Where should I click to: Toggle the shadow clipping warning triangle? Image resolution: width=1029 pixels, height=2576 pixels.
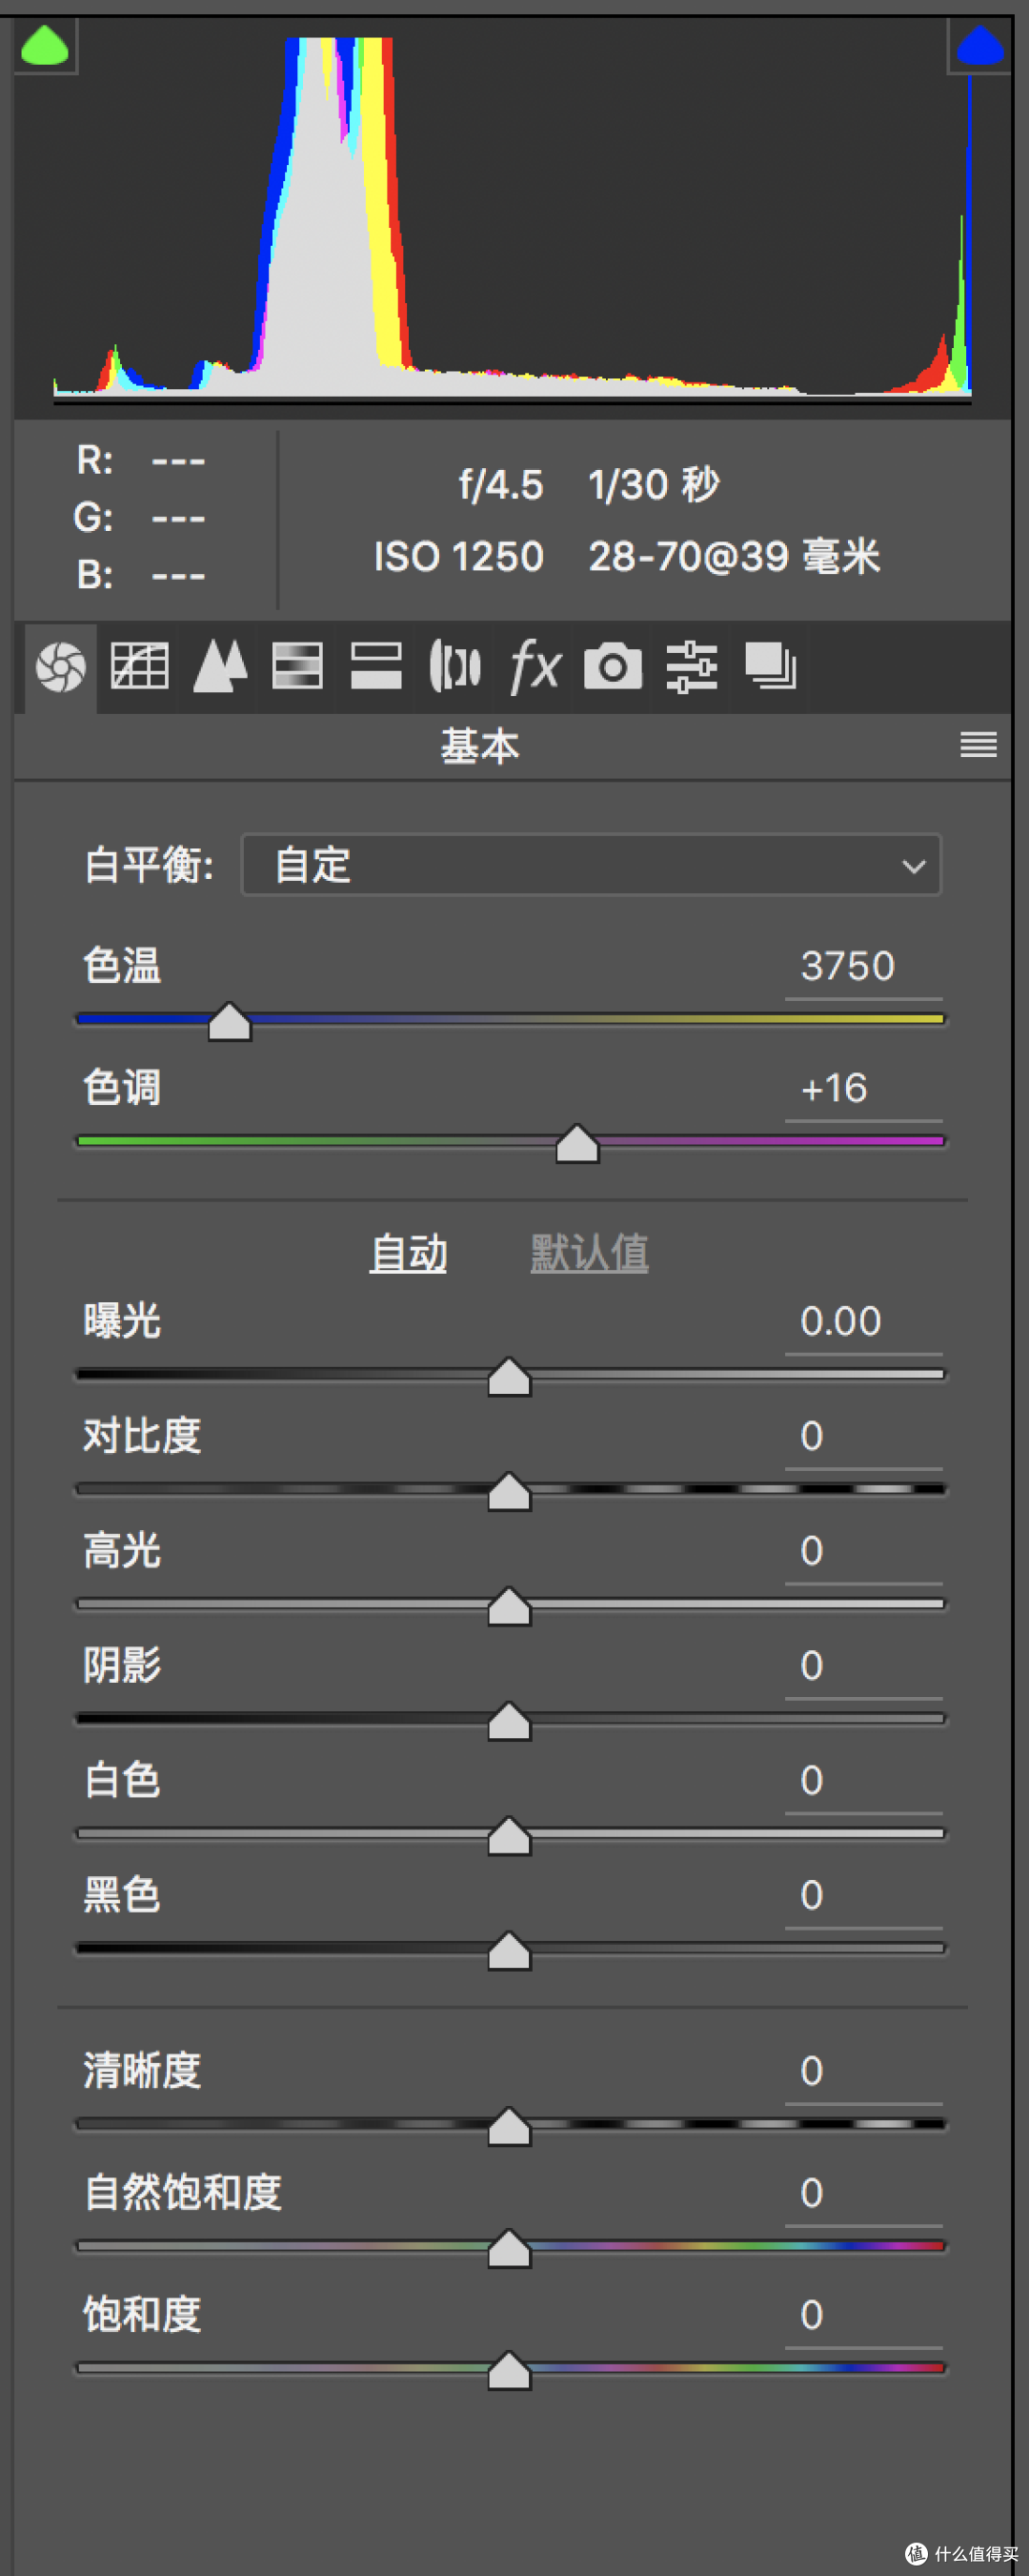[x=44, y=46]
